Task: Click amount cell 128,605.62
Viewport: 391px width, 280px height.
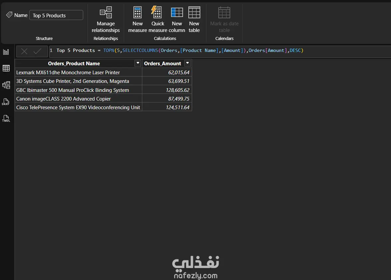Action: click(x=167, y=90)
